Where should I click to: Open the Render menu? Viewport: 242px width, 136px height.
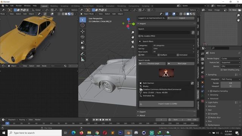[x=19, y=6]
